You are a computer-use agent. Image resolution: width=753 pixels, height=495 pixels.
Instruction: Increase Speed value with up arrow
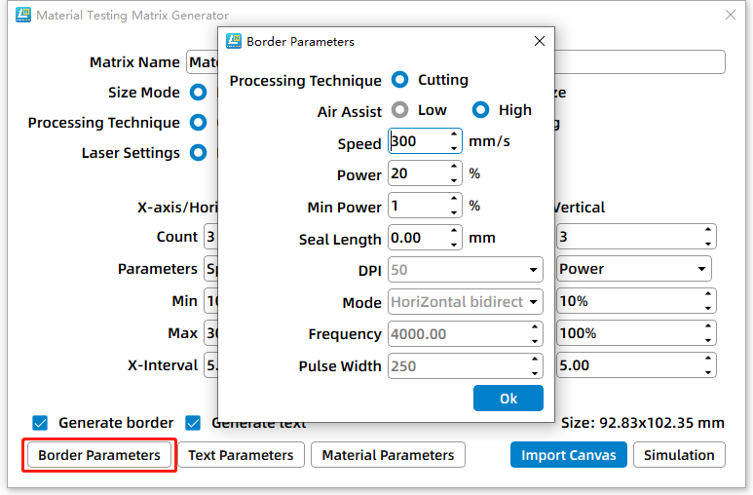coord(454,135)
